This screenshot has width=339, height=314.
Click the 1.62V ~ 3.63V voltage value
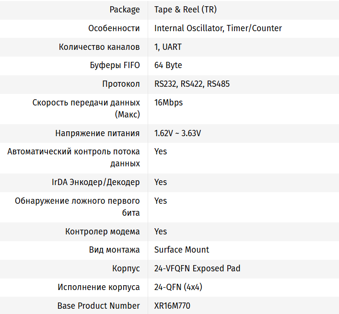pos(177,133)
